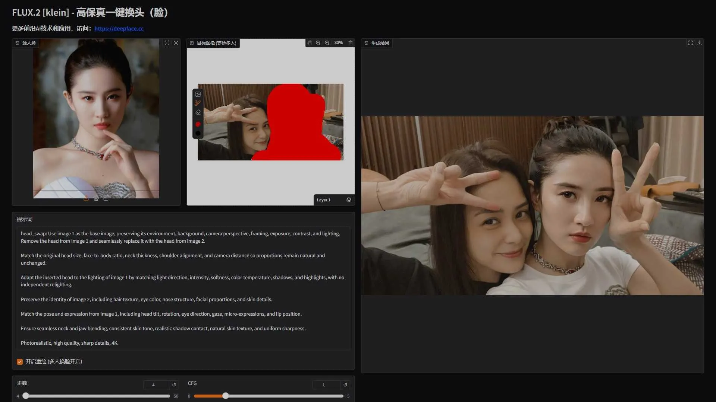This screenshot has width=716, height=402.
Task: Open the deepface.cc link
Action: tap(119, 28)
